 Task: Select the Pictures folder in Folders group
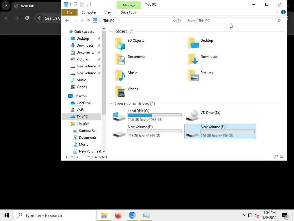pyautogui.click(x=200, y=76)
